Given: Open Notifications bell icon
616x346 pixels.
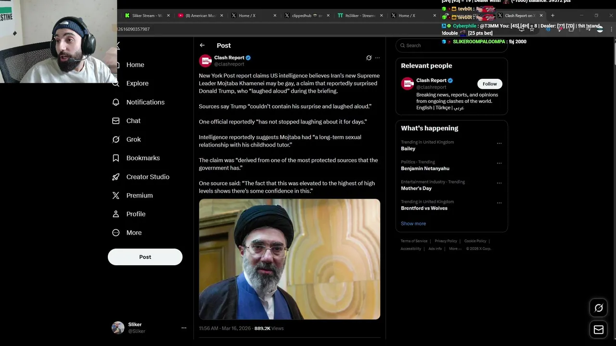Looking at the screenshot, I should 116,102.
